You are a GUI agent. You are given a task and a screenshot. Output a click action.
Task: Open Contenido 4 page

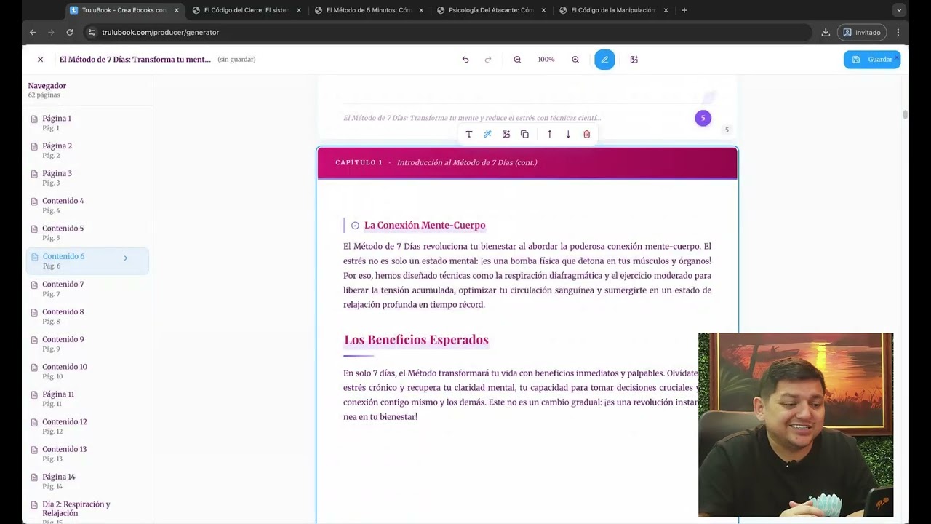pos(87,205)
